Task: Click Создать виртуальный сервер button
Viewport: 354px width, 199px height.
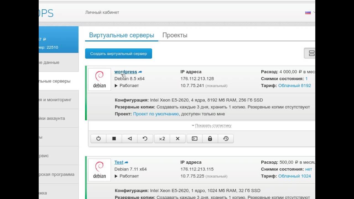Action: [119, 54]
